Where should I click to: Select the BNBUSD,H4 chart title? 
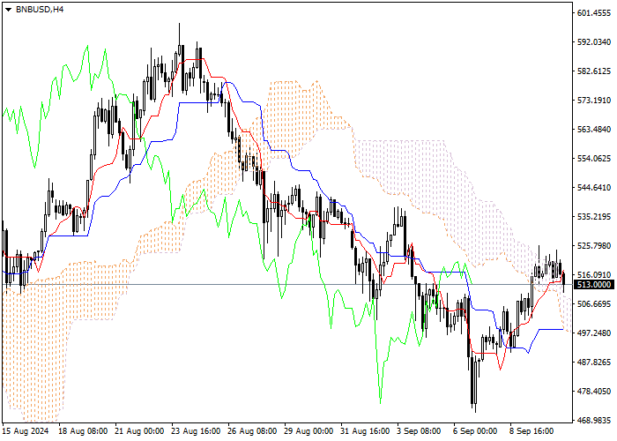click(x=40, y=9)
